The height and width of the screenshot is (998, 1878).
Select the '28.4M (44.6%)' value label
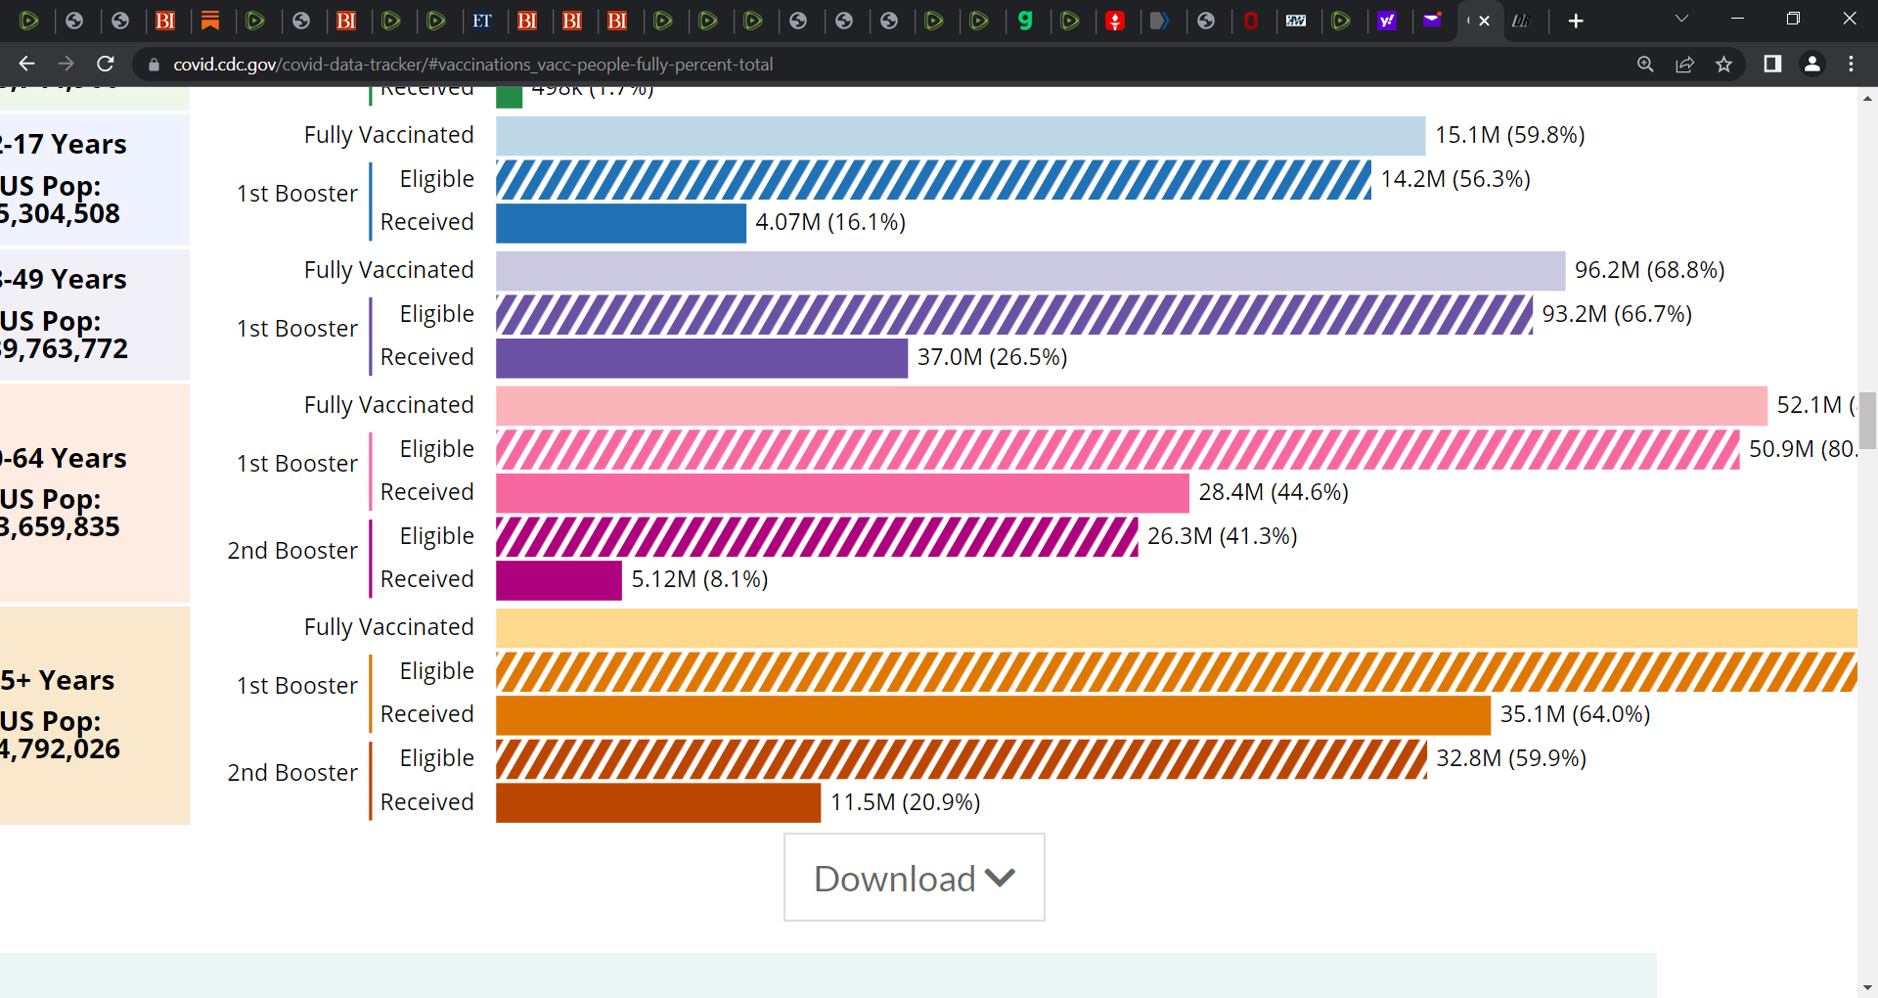pyautogui.click(x=1274, y=492)
